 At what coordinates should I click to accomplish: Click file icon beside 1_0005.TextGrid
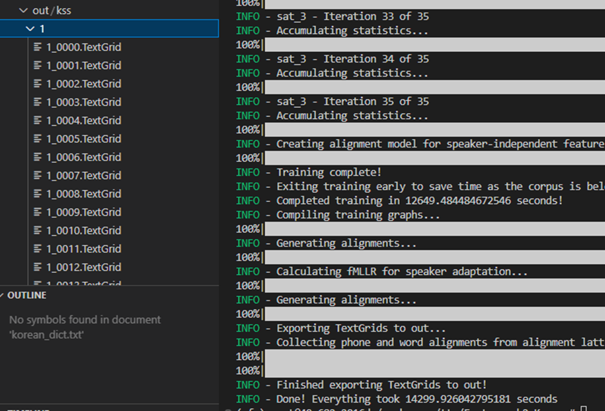pos(37,139)
